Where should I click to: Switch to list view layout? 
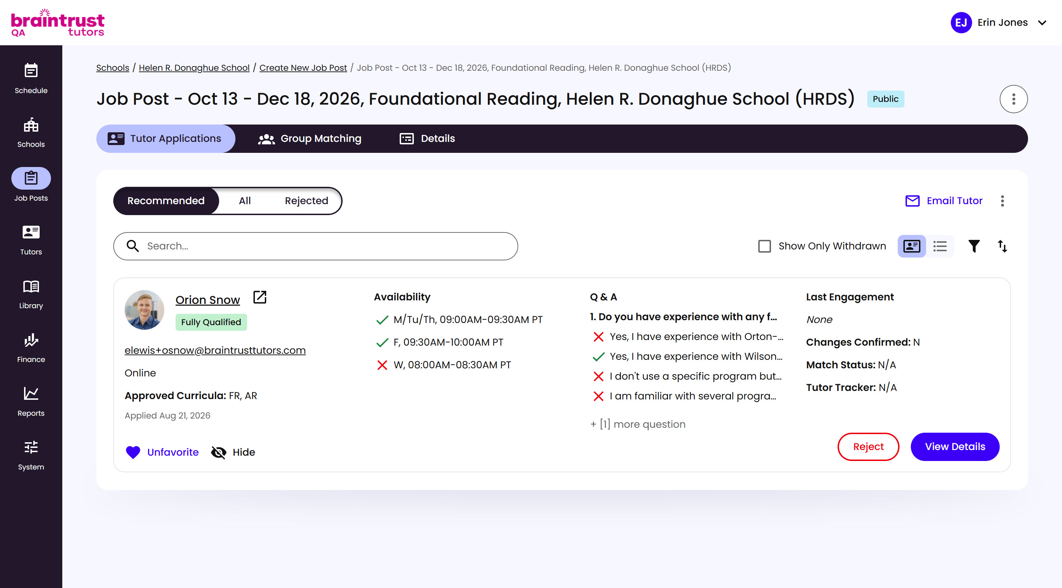(940, 246)
